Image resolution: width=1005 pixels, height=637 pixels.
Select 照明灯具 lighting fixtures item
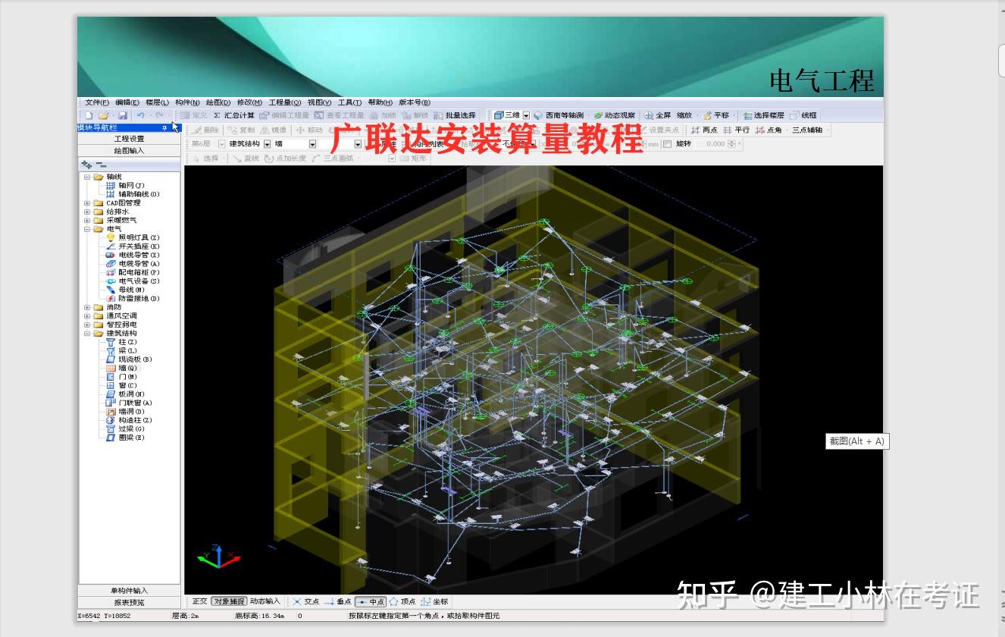(133, 237)
